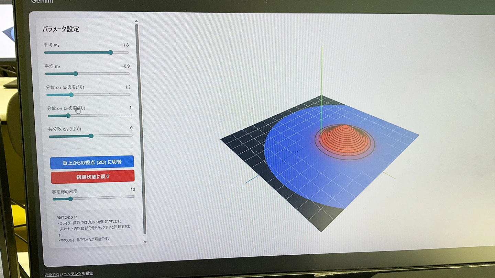Click the 分散 c₁₁ slider handle
This screenshot has height=278, width=495.
click(x=71, y=94)
